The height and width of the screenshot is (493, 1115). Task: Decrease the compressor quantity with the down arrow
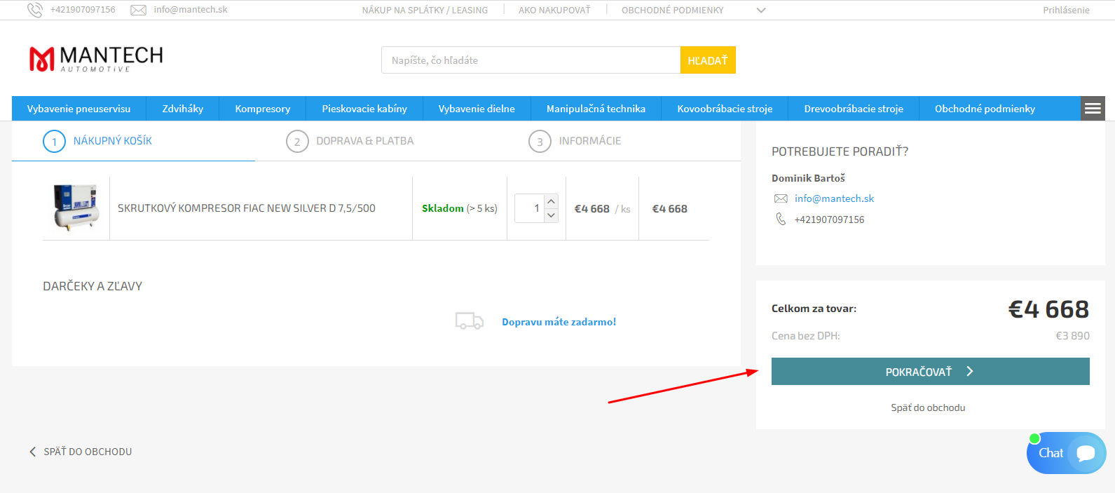pos(552,215)
